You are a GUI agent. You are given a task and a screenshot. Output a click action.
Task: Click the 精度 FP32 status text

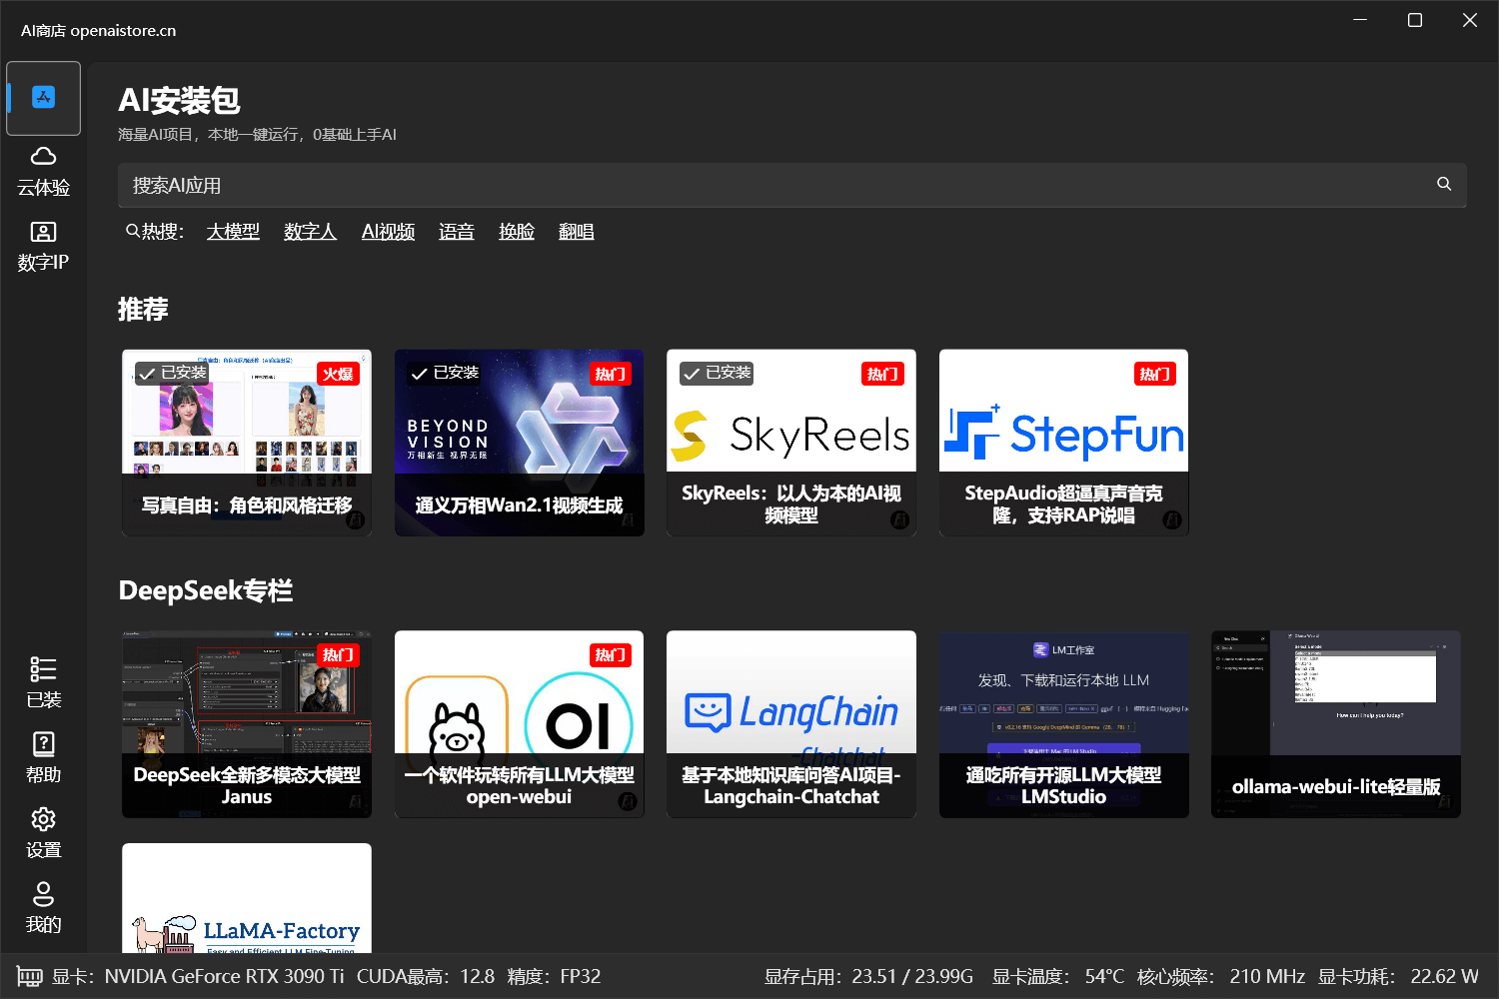click(x=554, y=976)
